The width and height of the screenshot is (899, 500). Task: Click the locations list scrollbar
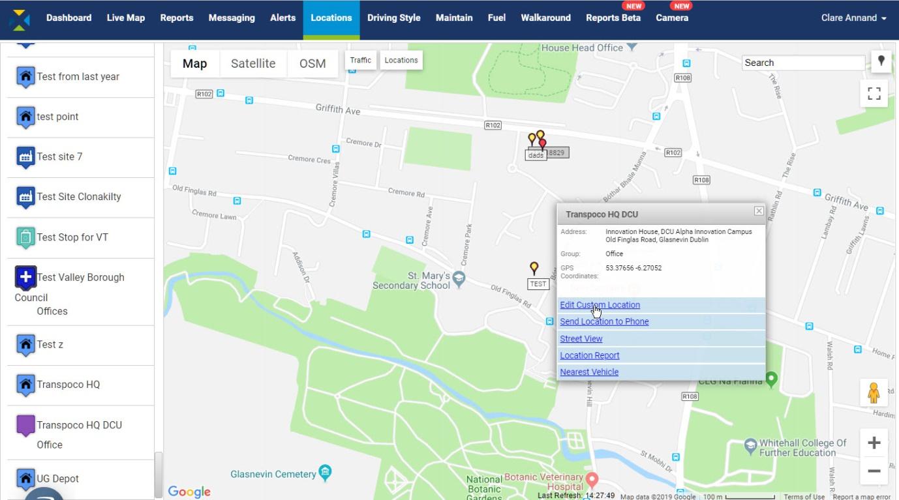[157, 475]
